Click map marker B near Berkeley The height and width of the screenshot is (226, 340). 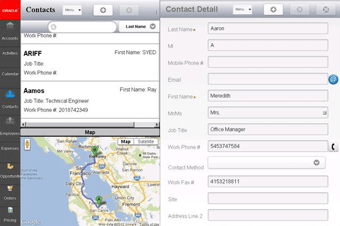coord(95,151)
